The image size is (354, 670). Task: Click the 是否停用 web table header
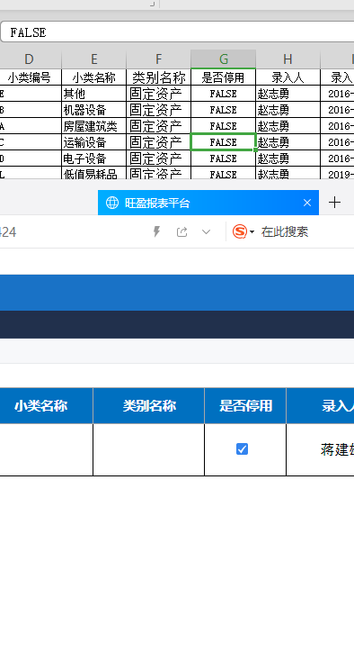coord(245,405)
